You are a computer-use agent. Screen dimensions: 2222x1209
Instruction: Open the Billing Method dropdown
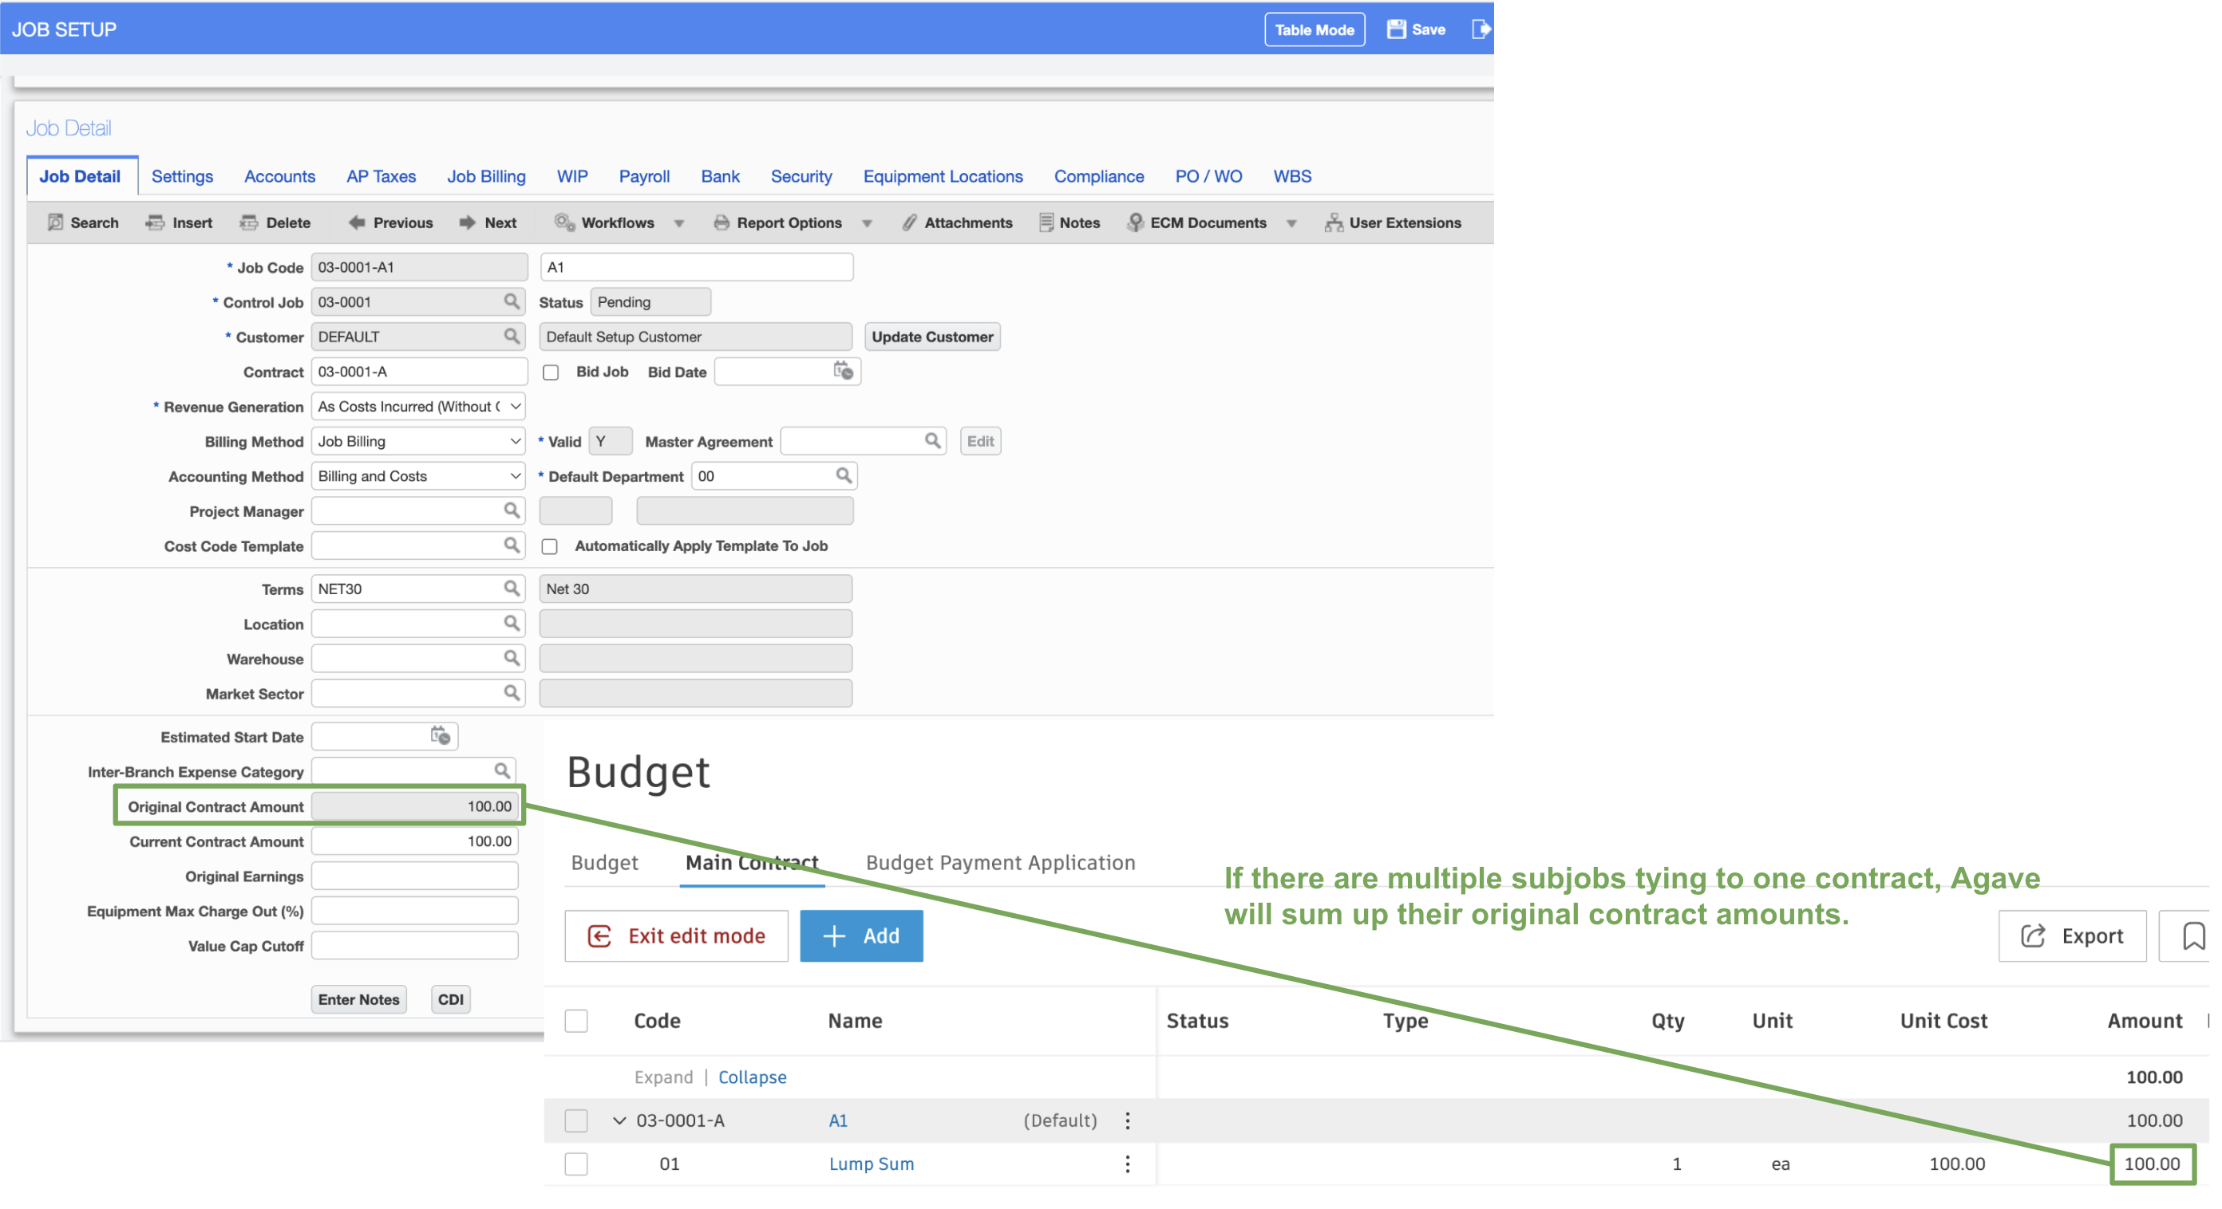[x=418, y=441]
